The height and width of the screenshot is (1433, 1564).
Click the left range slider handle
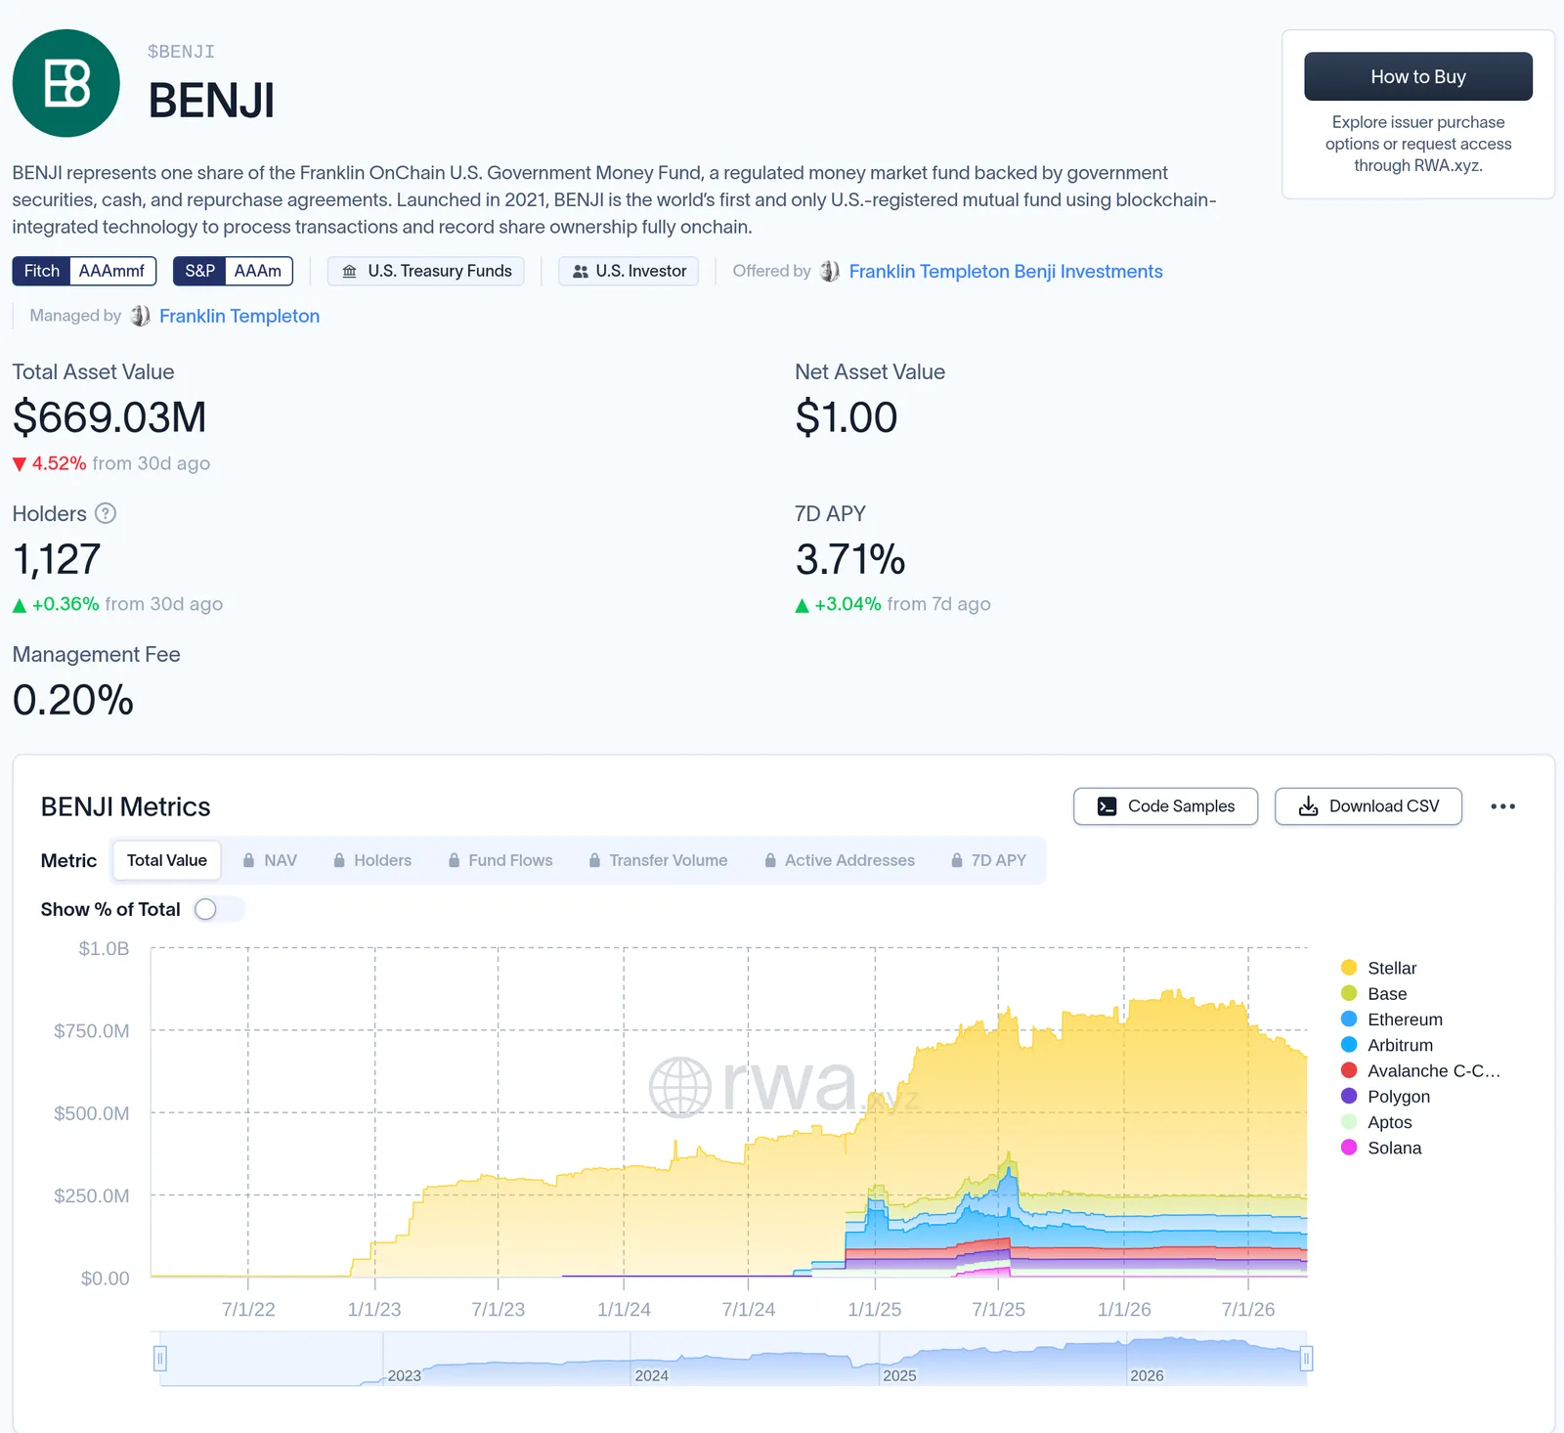click(160, 1358)
